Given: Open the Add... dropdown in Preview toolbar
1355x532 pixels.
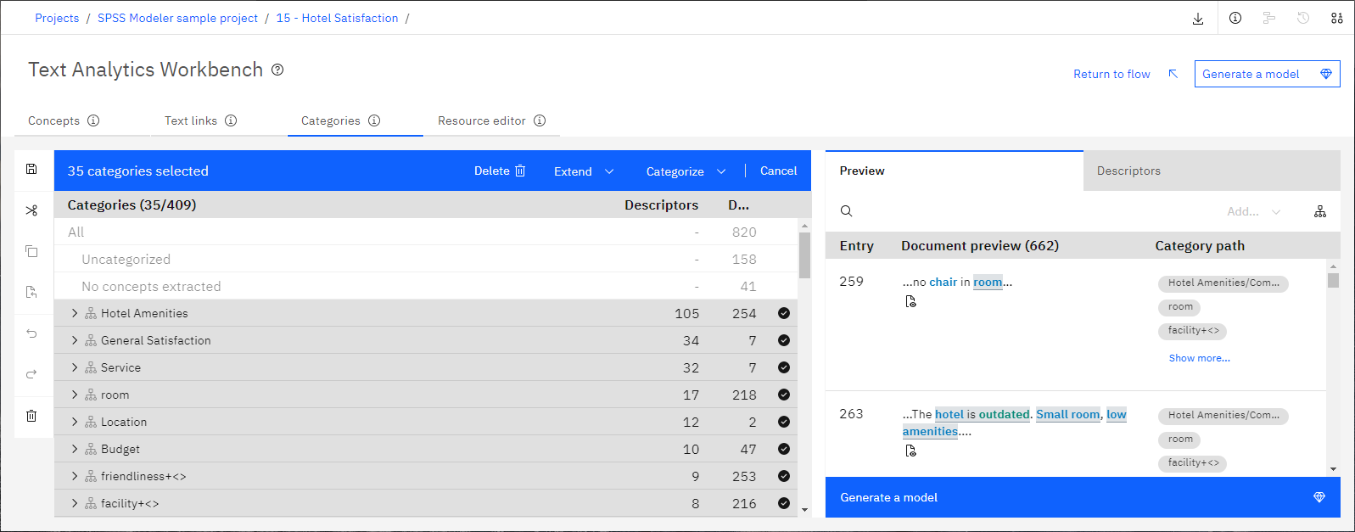Looking at the screenshot, I should pyautogui.click(x=1254, y=211).
